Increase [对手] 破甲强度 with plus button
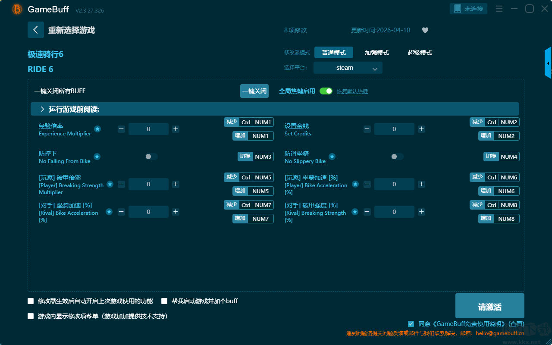 [x=421, y=212]
